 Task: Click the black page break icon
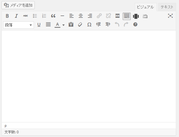(136, 16)
